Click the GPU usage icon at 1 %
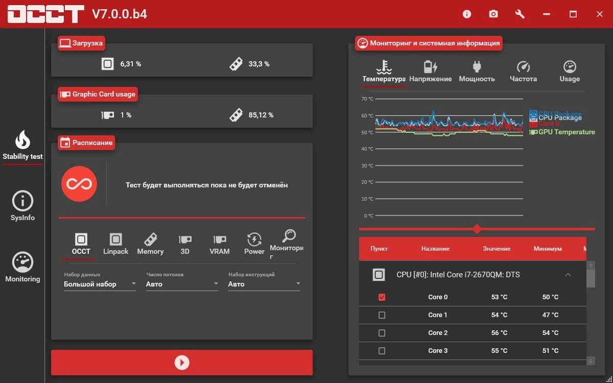The height and width of the screenshot is (383, 613). [107, 115]
